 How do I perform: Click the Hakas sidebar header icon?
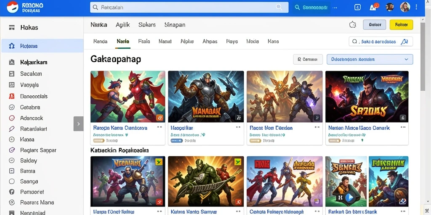pyautogui.click(x=11, y=27)
